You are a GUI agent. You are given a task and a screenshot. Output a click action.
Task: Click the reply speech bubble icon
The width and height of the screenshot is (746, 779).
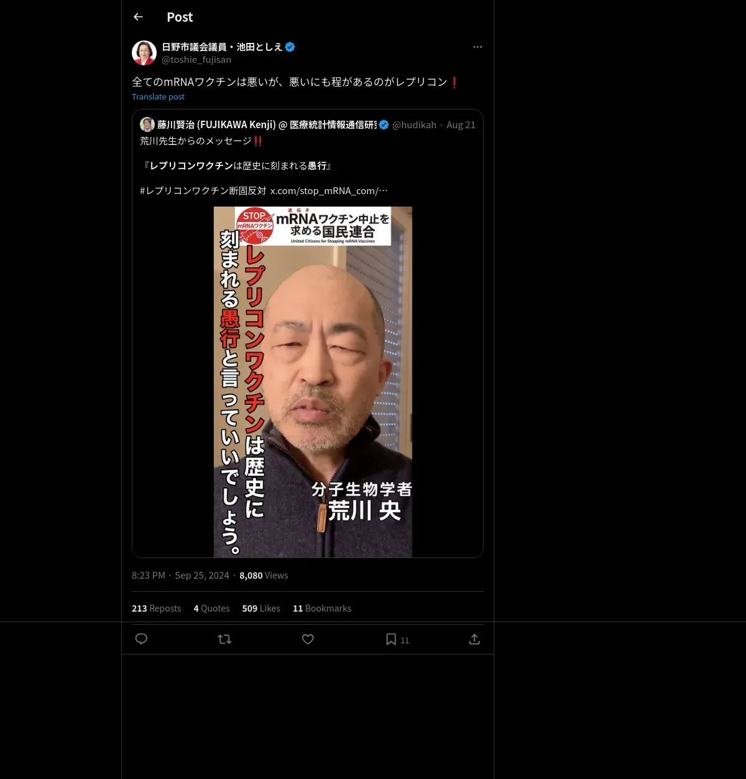click(x=141, y=639)
